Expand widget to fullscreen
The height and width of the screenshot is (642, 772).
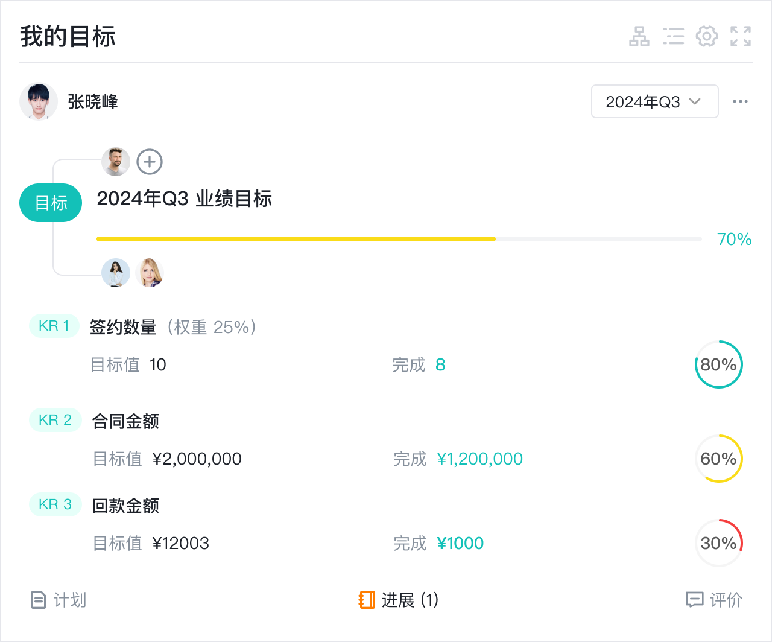741,36
